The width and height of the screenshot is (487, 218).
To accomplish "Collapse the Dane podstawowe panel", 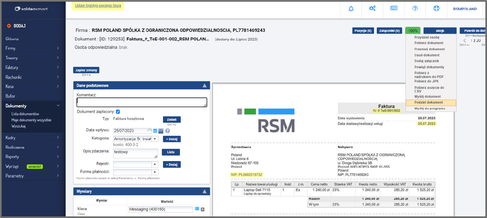I will click(x=205, y=86).
